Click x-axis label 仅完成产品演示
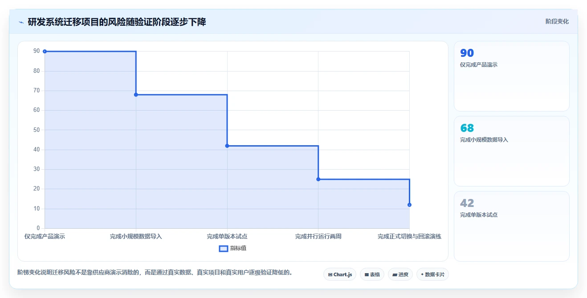587x298 pixels. click(45, 236)
